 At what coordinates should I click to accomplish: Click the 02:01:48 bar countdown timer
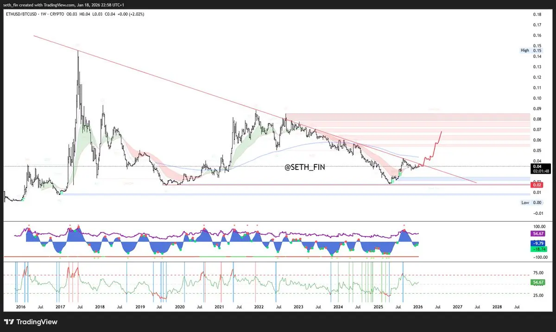(540, 171)
